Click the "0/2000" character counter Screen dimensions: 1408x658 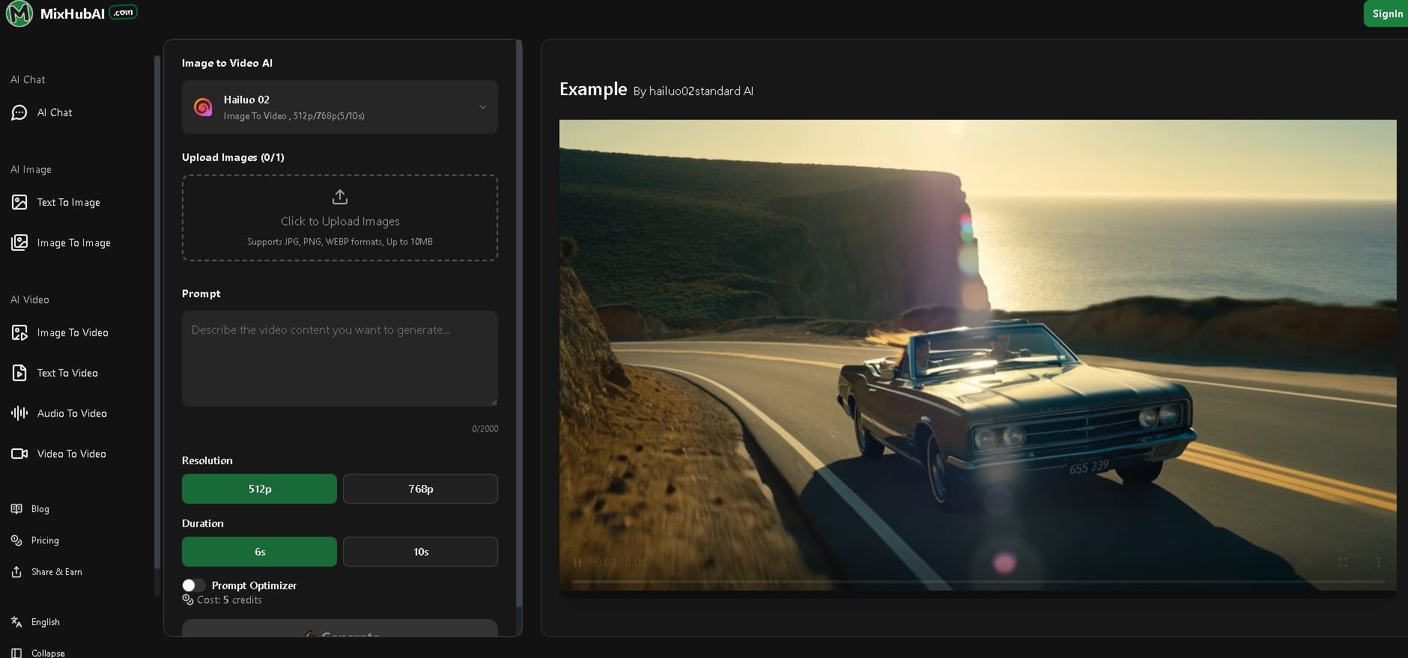coord(485,429)
